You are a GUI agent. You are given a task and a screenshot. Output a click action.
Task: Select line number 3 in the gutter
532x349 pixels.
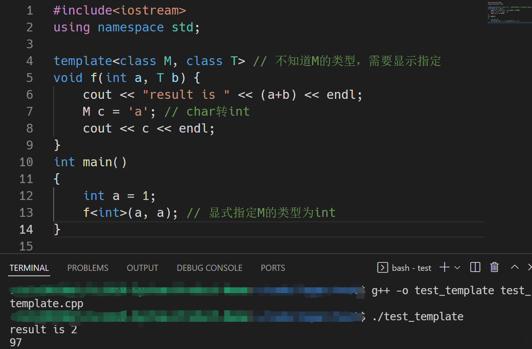[30, 44]
